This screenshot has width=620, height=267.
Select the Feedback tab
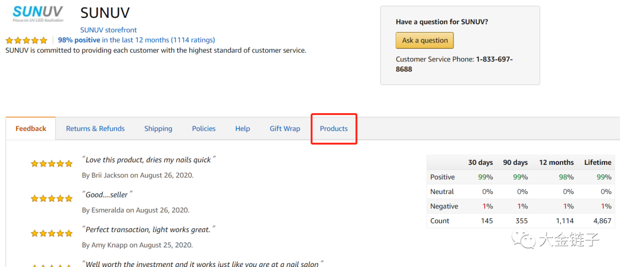click(31, 129)
